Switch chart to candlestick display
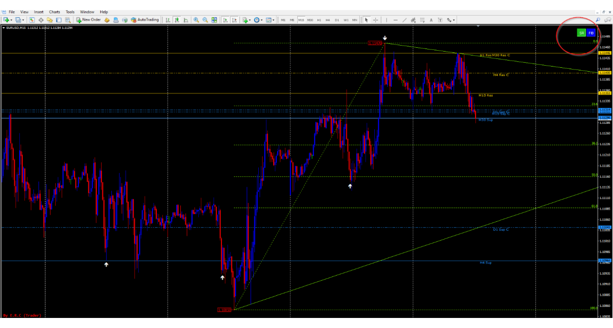Image resolution: width=613 pixels, height=328 pixels. pyautogui.click(x=177, y=20)
